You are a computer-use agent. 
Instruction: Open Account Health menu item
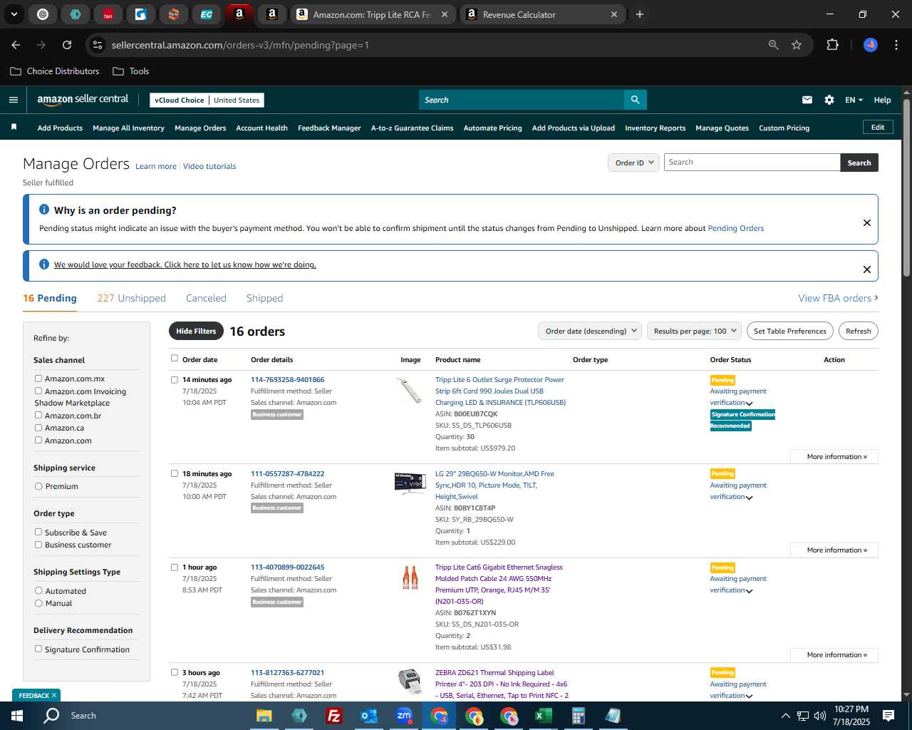point(261,128)
